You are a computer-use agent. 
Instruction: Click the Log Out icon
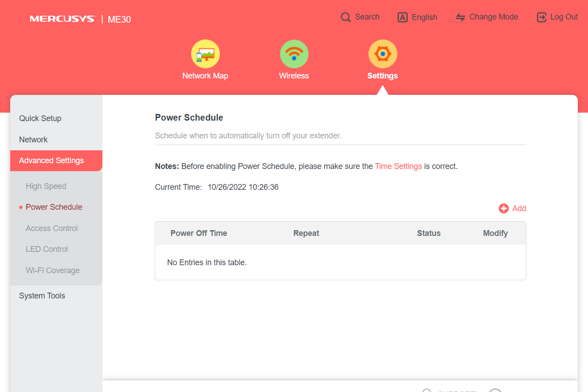(x=541, y=17)
